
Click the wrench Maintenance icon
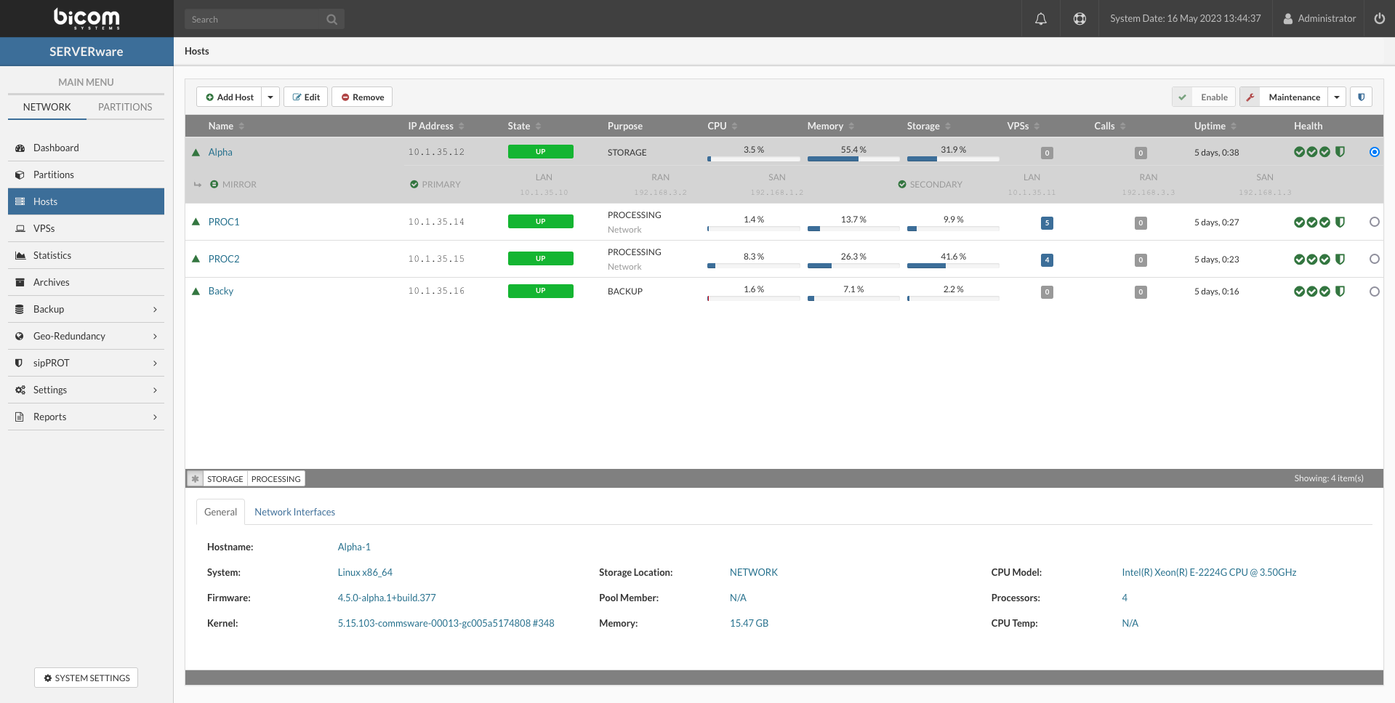(x=1250, y=97)
